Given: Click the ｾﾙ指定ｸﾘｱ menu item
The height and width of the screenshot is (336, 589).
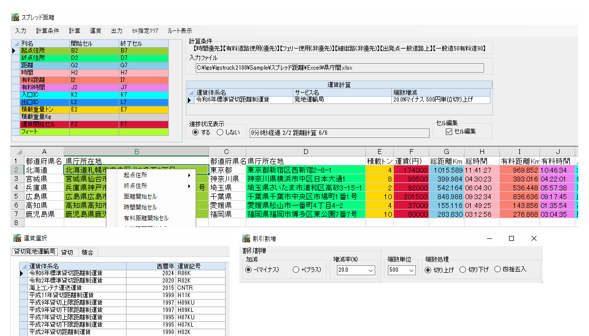Looking at the screenshot, I should pyautogui.click(x=145, y=30).
